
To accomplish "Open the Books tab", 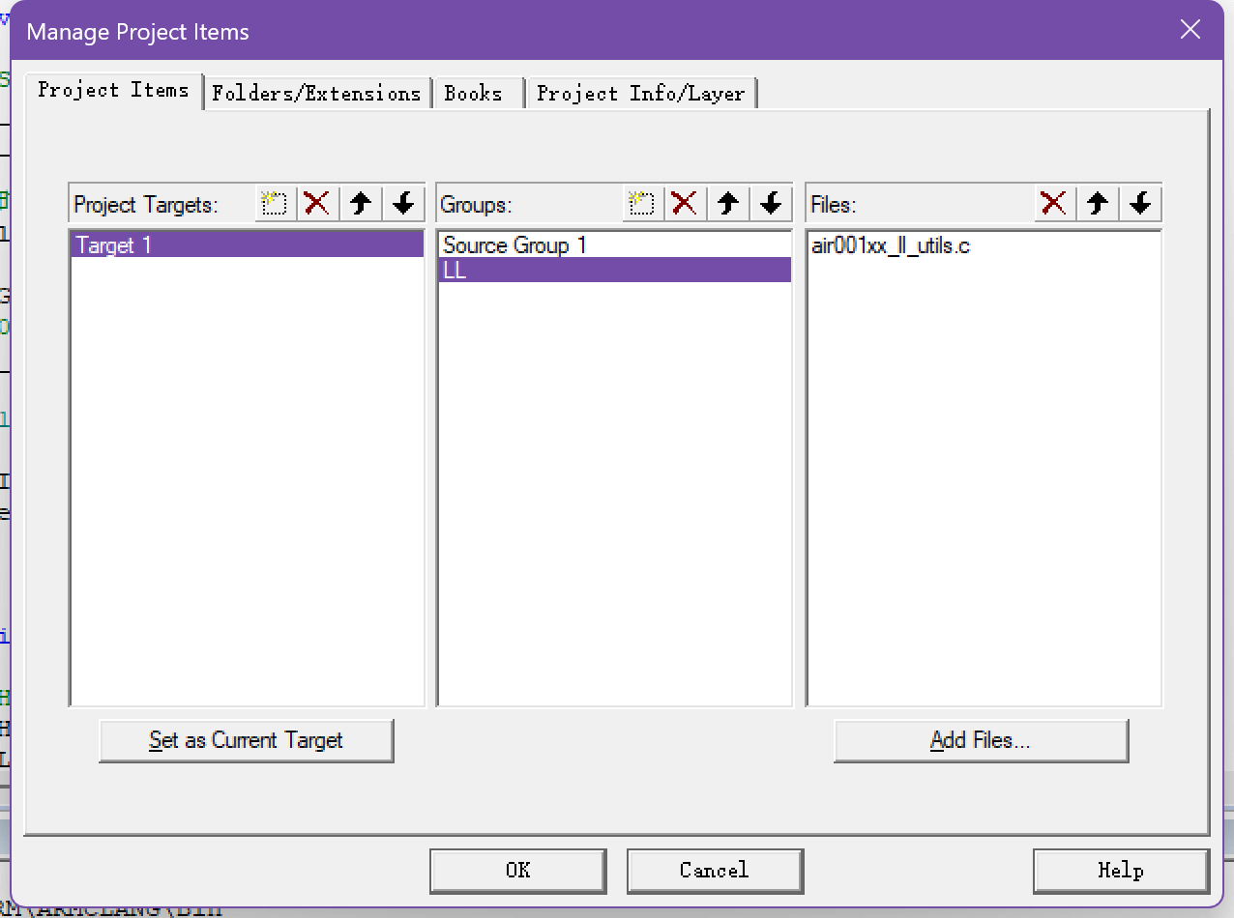I will (x=474, y=94).
